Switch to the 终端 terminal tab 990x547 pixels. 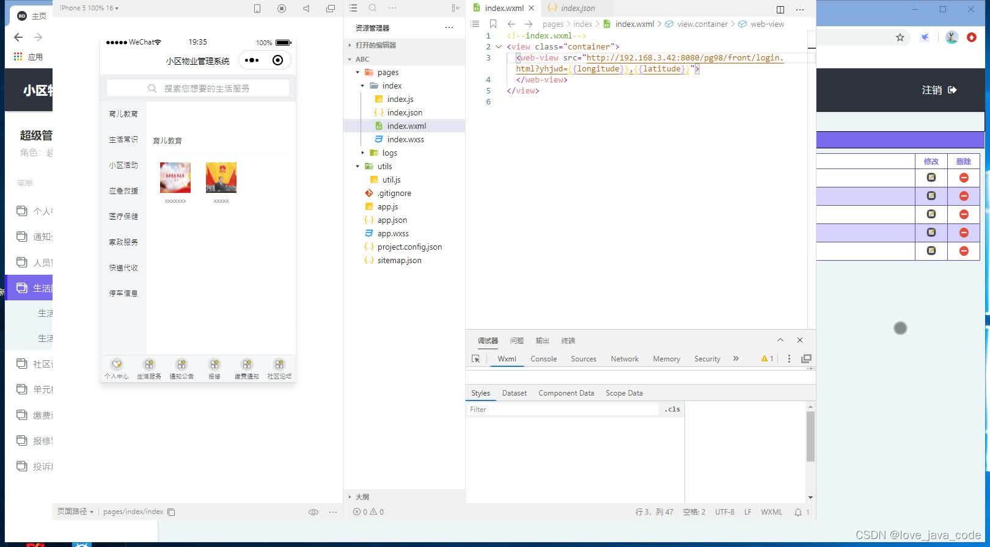point(568,341)
